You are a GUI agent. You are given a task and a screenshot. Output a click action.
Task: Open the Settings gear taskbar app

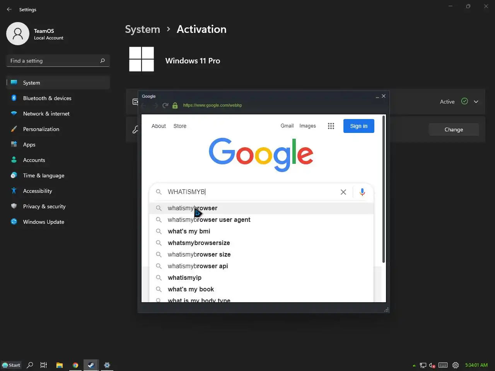click(x=107, y=365)
